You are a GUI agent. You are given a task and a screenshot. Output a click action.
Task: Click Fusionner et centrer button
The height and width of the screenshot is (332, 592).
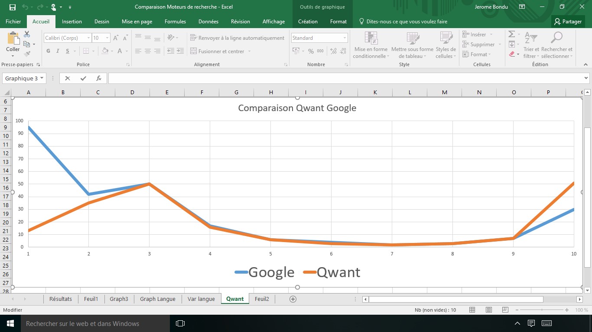click(x=217, y=51)
